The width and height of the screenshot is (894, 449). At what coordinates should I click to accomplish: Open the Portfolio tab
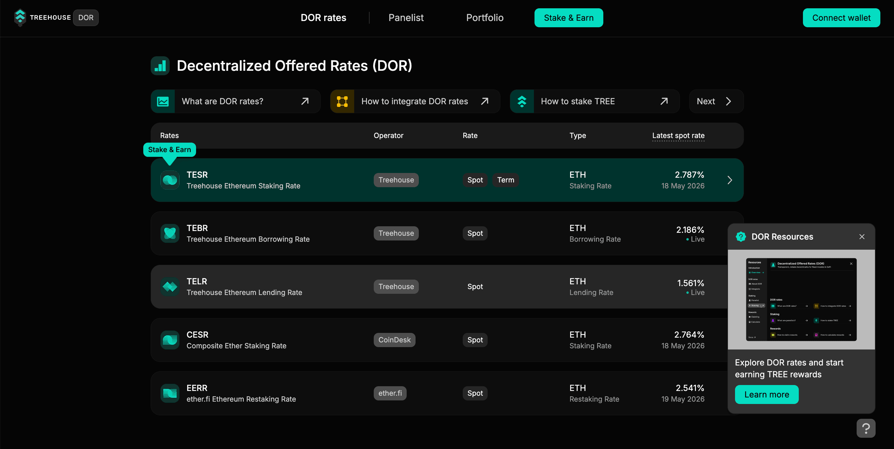point(484,18)
